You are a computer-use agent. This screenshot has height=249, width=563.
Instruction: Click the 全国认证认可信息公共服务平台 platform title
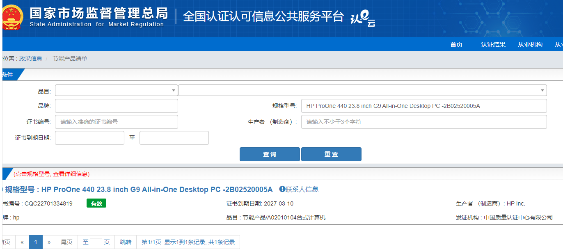point(263,16)
